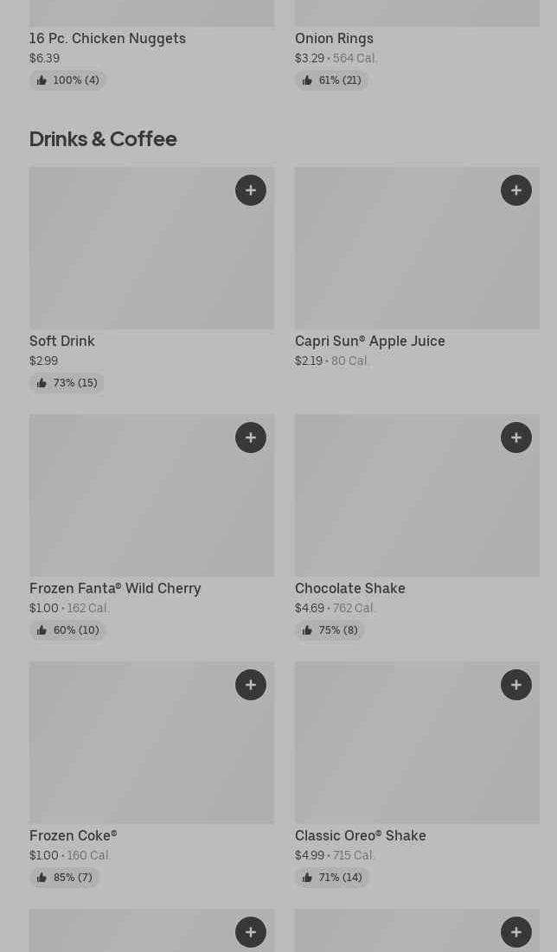Add Capri Sun Apple Juice to cart
Screen dimensions: 557x952
coord(516,190)
